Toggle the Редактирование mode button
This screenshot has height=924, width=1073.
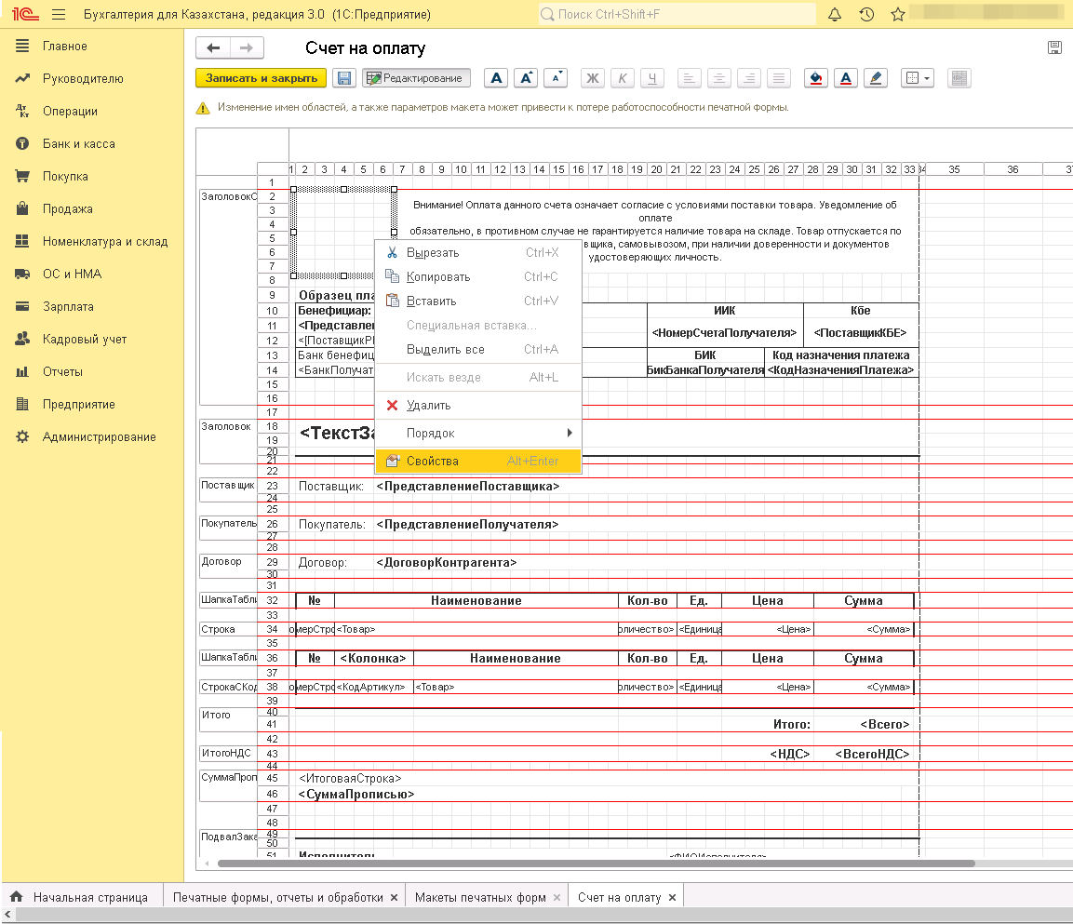[416, 78]
